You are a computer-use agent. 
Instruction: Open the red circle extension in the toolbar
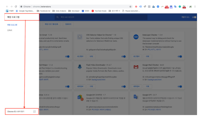(136, 7)
